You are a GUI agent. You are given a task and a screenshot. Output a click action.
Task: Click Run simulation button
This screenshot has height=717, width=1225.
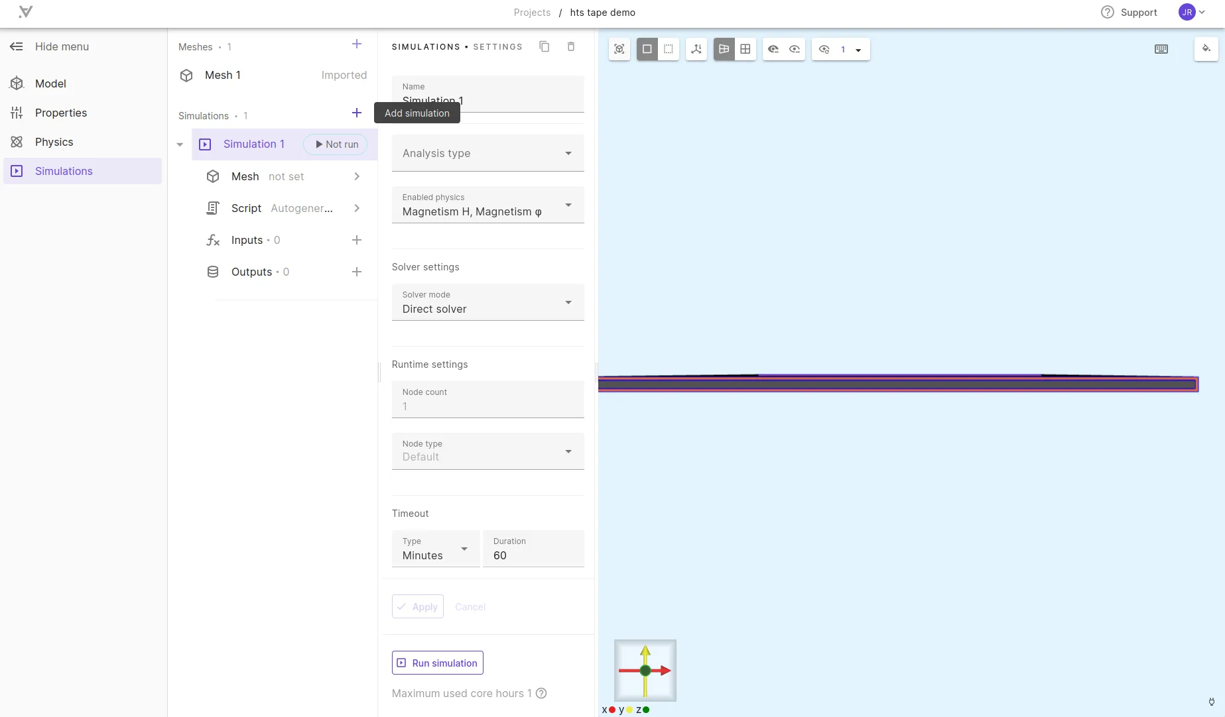coord(438,663)
